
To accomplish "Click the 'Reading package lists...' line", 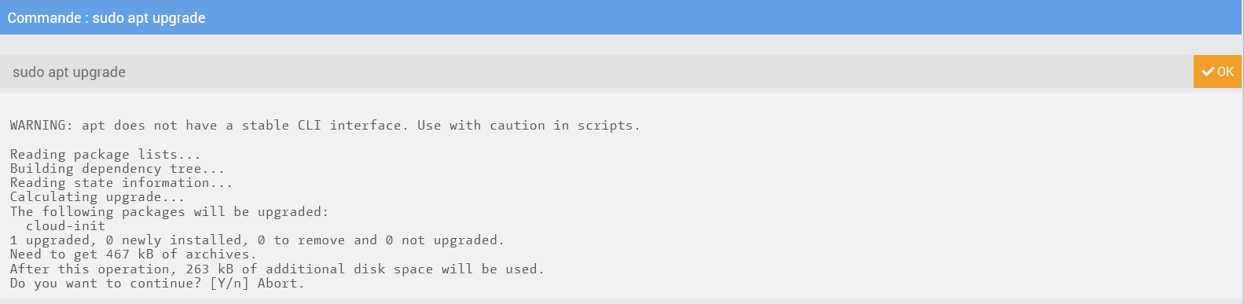I will [x=105, y=155].
